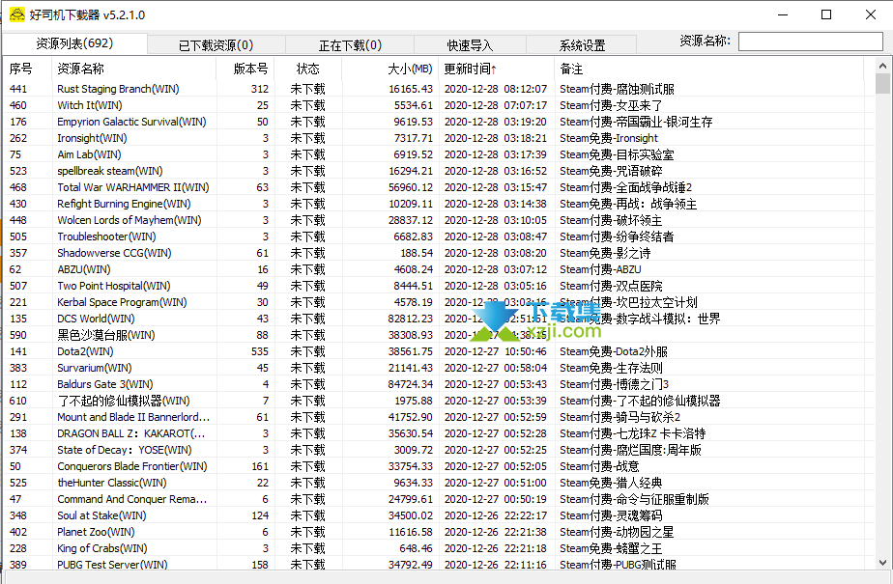The image size is (893, 584).
Task: Select State of Decay: YOSE(WIN) row
Action: pos(440,451)
